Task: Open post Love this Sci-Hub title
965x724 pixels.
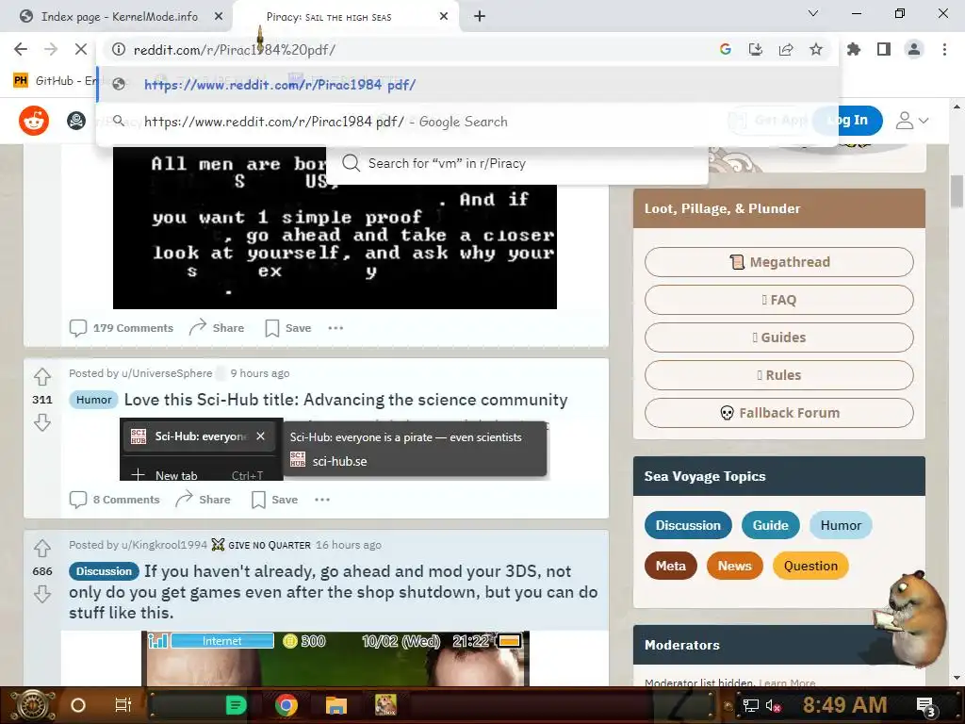Action: (345, 400)
